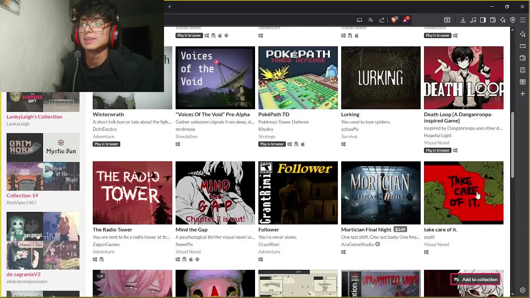Open author SweePix link
This screenshot has height=298, width=530.
(184, 244)
